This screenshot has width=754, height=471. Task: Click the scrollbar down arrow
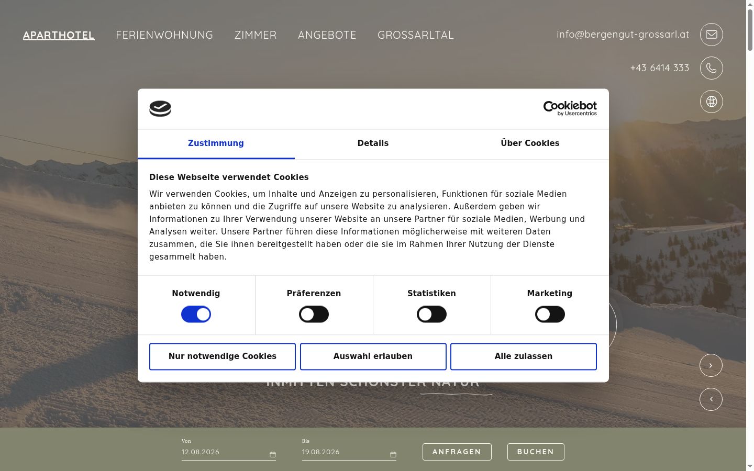click(x=750, y=466)
